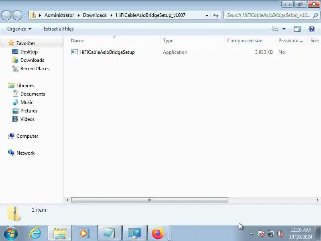Expand the arrow after Downloads in breadcrumb
The height and width of the screenshot is (241, 321).
[x=112, y=15]
